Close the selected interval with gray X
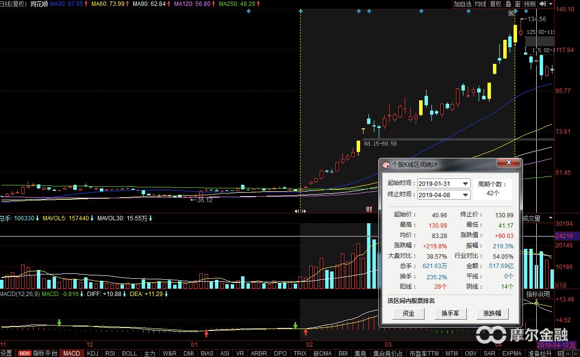The image size is (580, 357). tap(511, 13)
